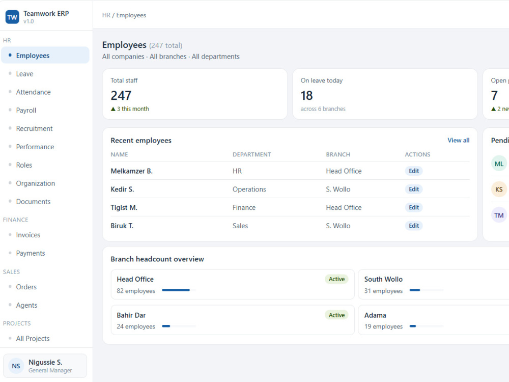Click the BRANCH column header
Viewport: 509px width, 382px height.
pyautogui.click(x=338, y=154)
